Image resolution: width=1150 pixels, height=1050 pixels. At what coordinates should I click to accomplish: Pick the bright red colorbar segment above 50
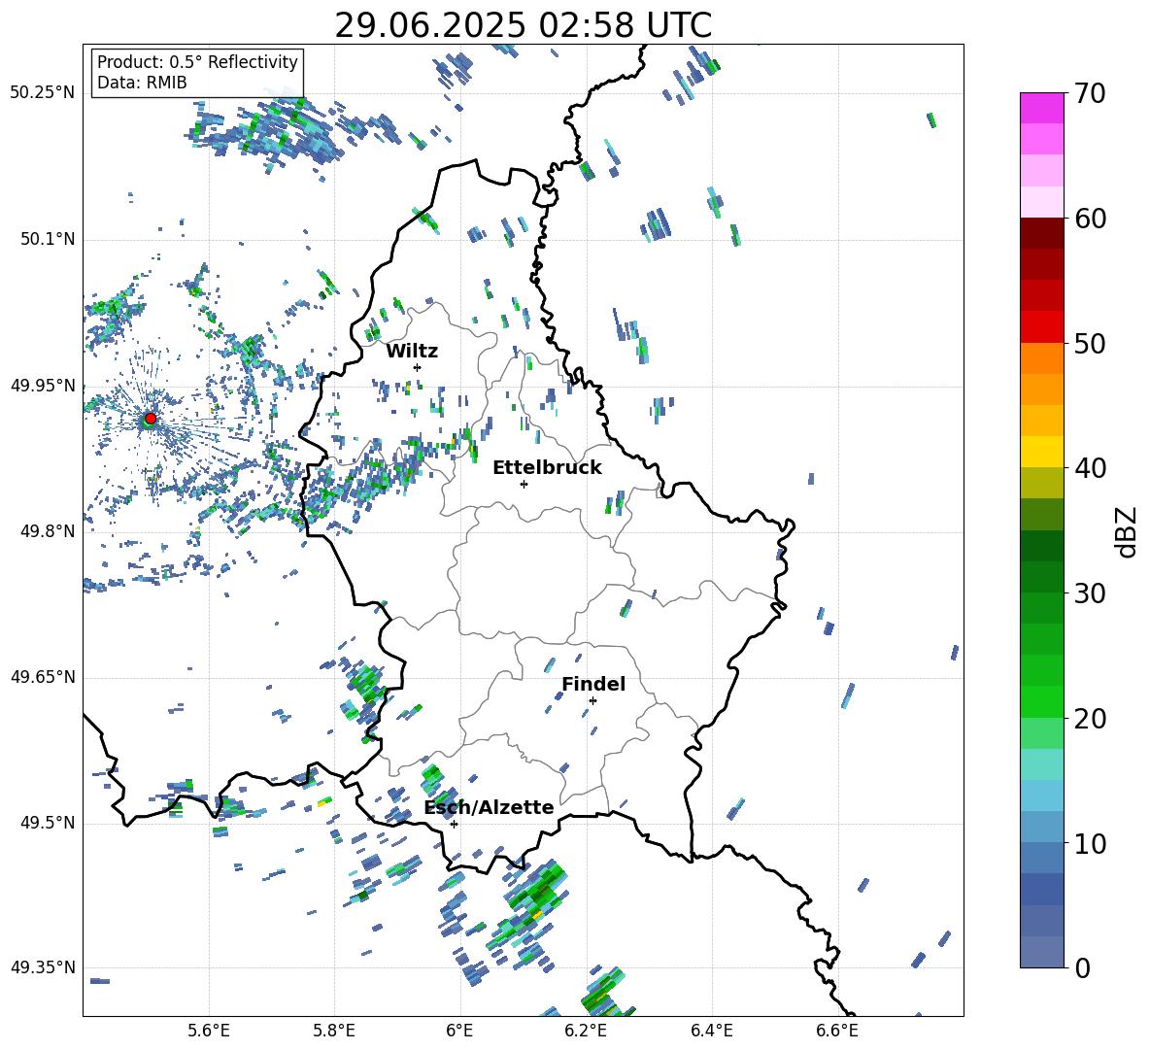click(1042, 327)
